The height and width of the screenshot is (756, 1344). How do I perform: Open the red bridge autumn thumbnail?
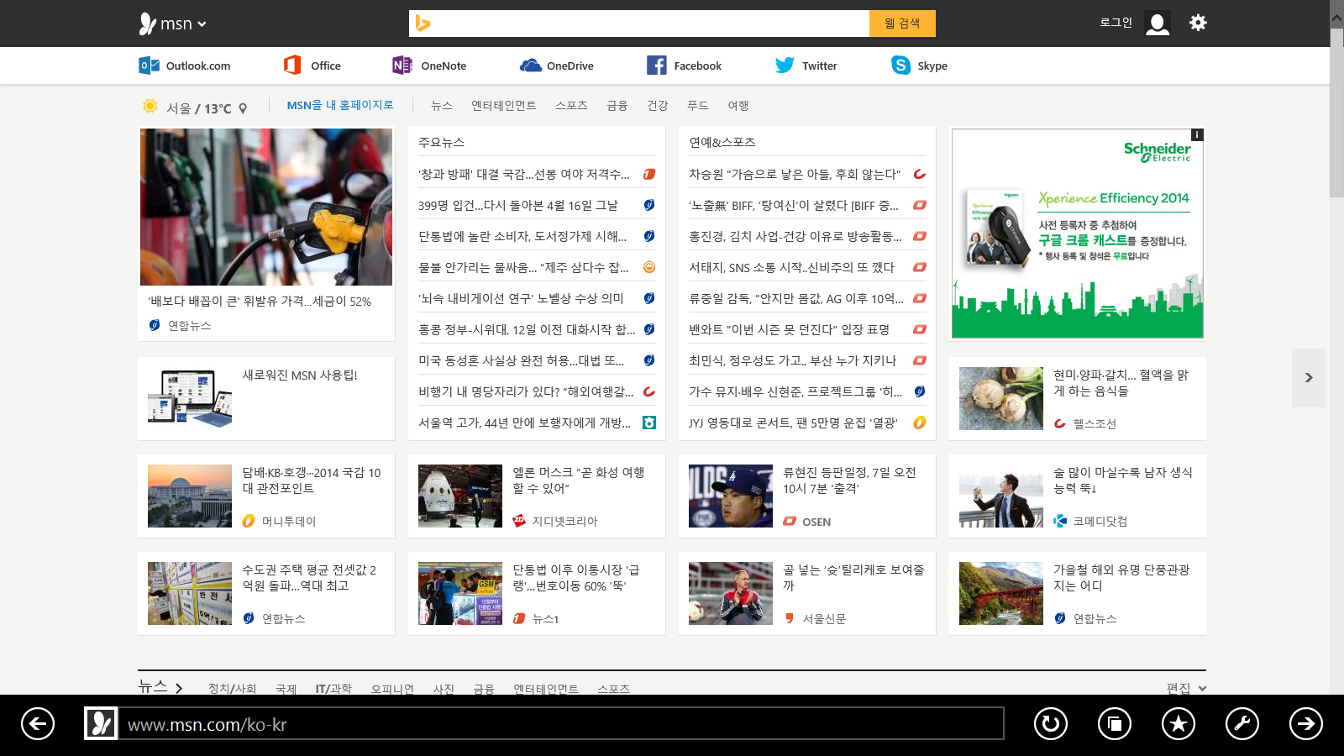(x=1001, y=593)
